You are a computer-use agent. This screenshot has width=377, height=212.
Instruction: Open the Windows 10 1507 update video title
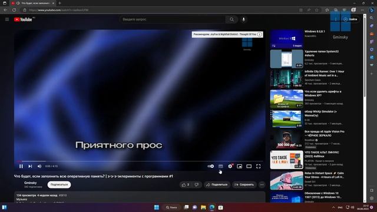click(323, 195)
